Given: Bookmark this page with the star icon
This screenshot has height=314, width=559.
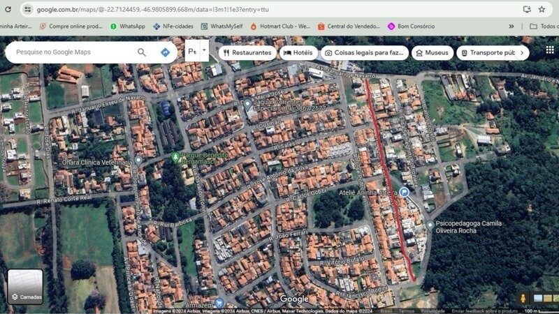Looking at the screenshot, I should [542, 9].
